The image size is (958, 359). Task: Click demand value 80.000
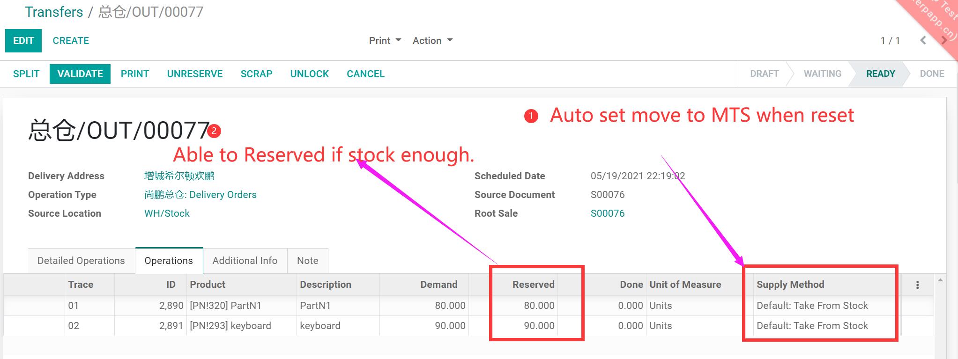coord(450,306)
